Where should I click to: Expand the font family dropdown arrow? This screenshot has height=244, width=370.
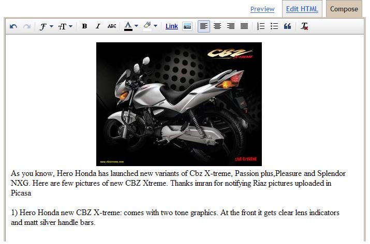(x=51, y=26)
